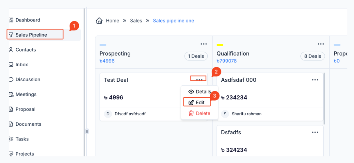Viewport: 354px width, 163px height.
Task: Click the Sales breadcrumb link
Action: (136, 21)
